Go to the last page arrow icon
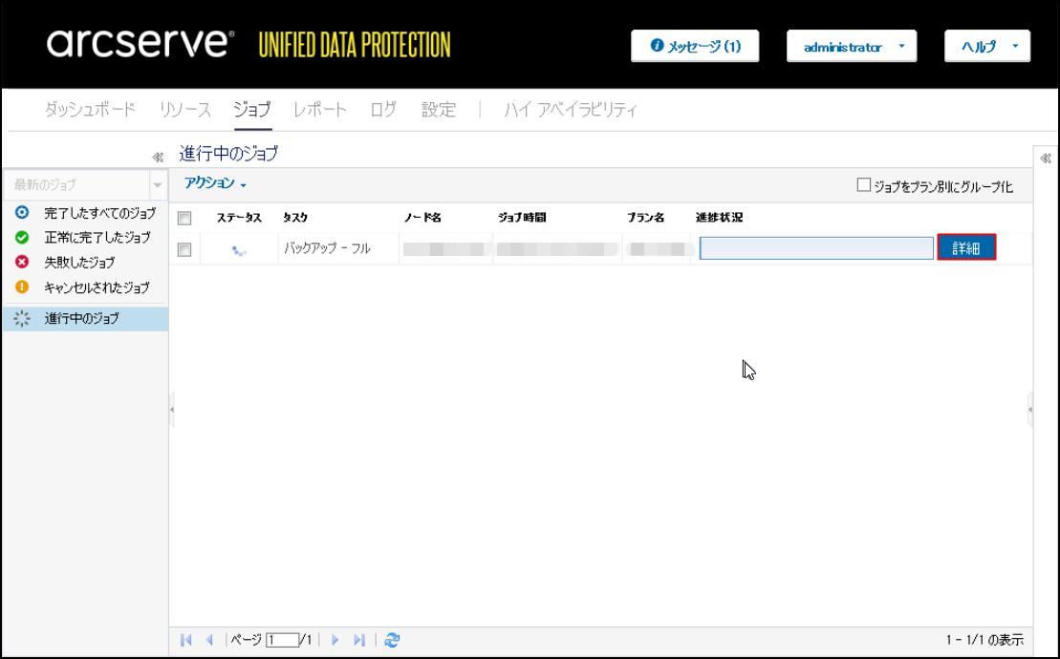 click(359, 640)
